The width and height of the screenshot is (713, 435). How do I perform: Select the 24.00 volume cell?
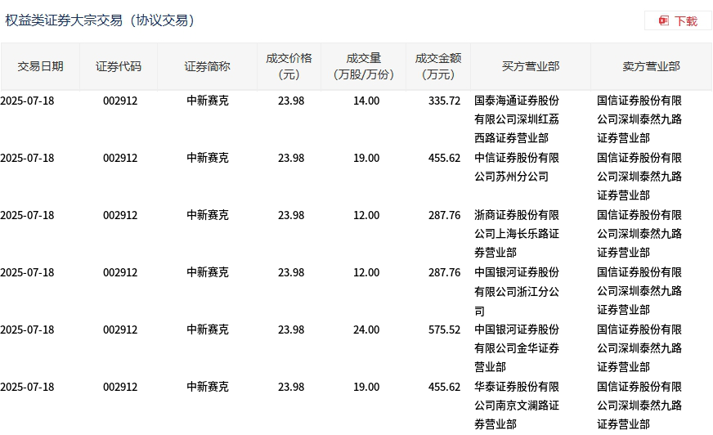[366, 330]
